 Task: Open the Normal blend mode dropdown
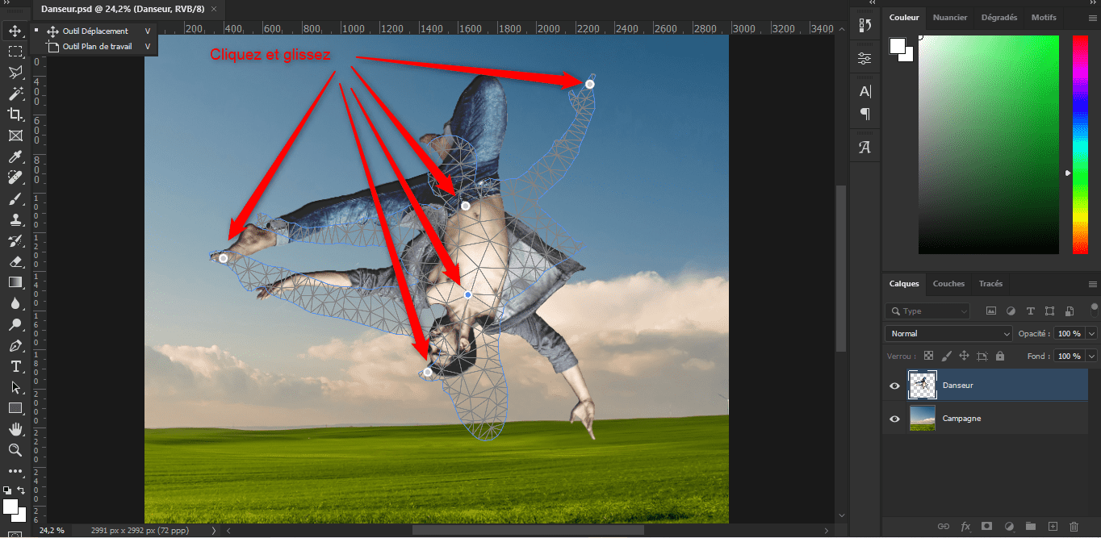pyautogui.click(x=948, y=333)
